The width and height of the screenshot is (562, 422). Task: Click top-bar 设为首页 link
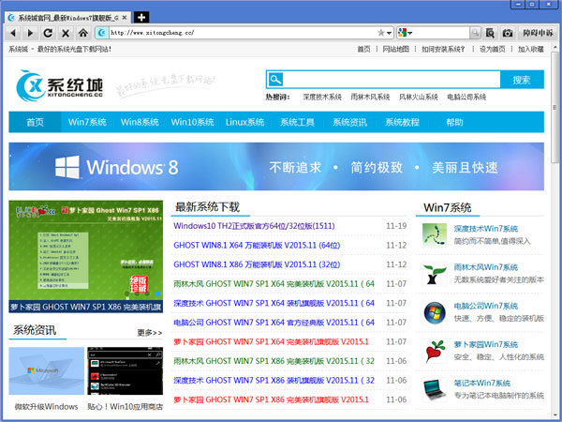[x=492, y=49]
